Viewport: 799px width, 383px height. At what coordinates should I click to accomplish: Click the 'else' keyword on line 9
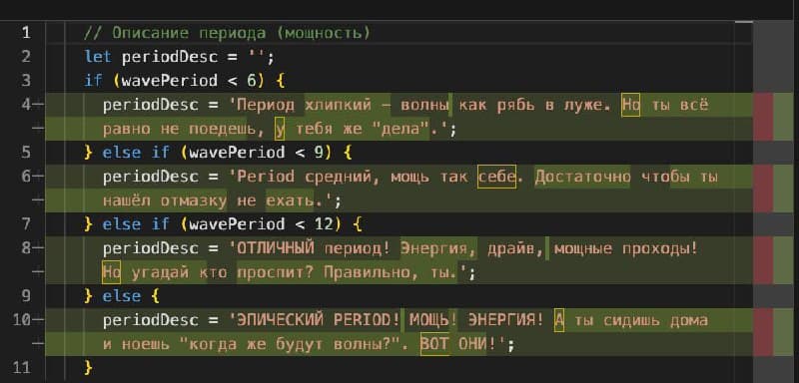coord(122,296)
